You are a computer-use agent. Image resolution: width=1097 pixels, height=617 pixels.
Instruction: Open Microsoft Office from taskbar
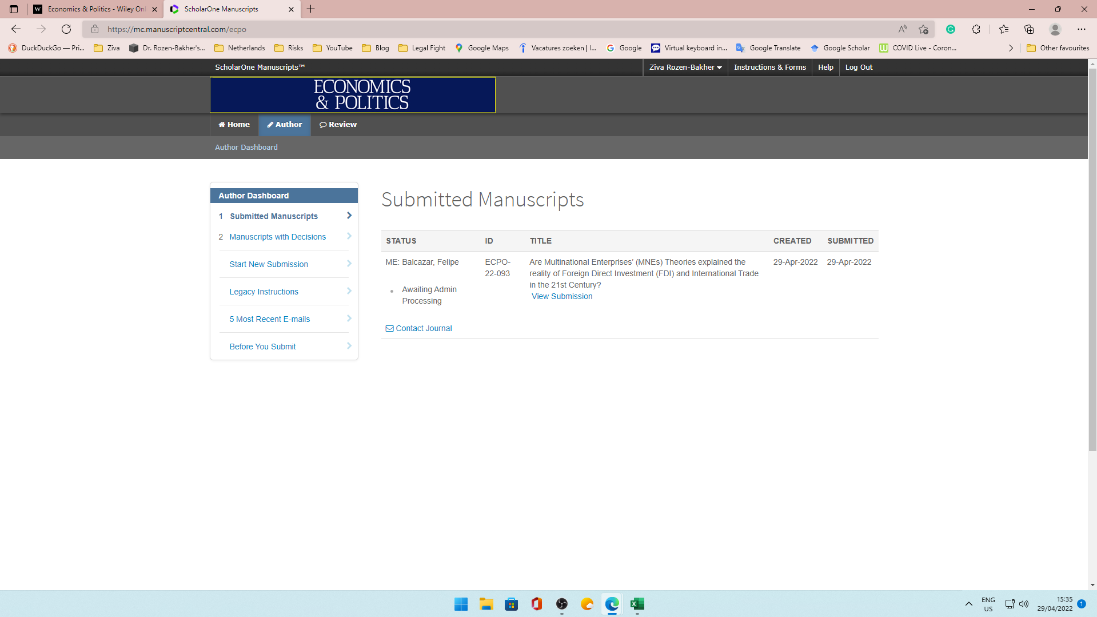pos(537,604)
